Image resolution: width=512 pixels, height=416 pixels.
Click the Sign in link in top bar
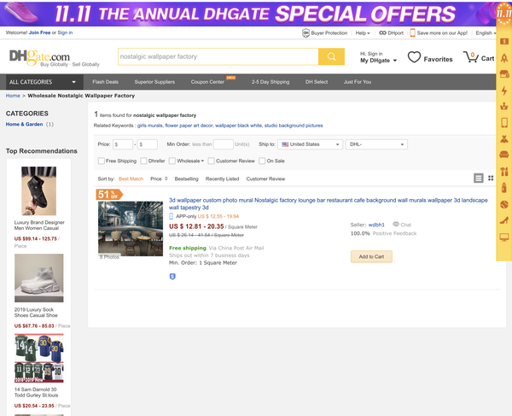pos(65,32)
